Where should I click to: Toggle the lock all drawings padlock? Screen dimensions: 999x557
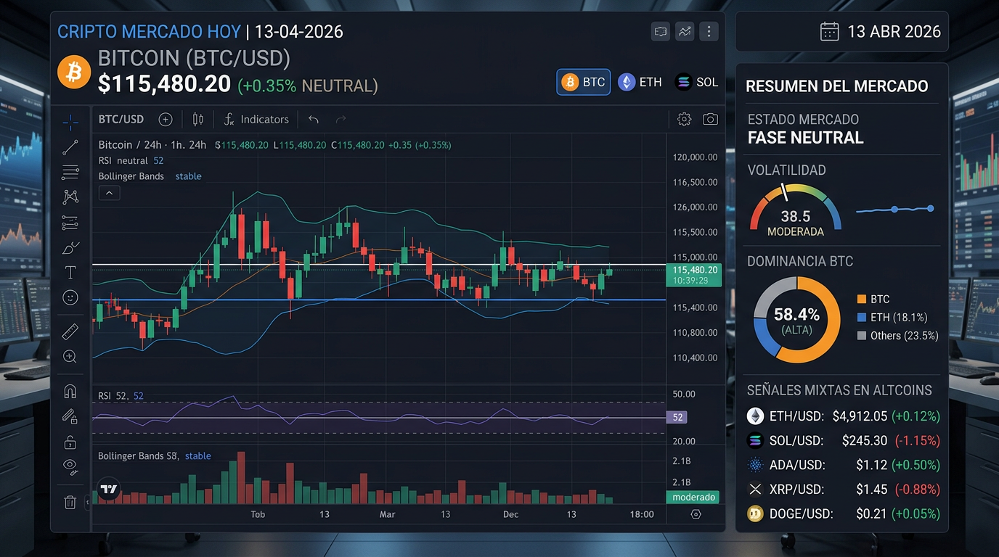tap(70, 442)
